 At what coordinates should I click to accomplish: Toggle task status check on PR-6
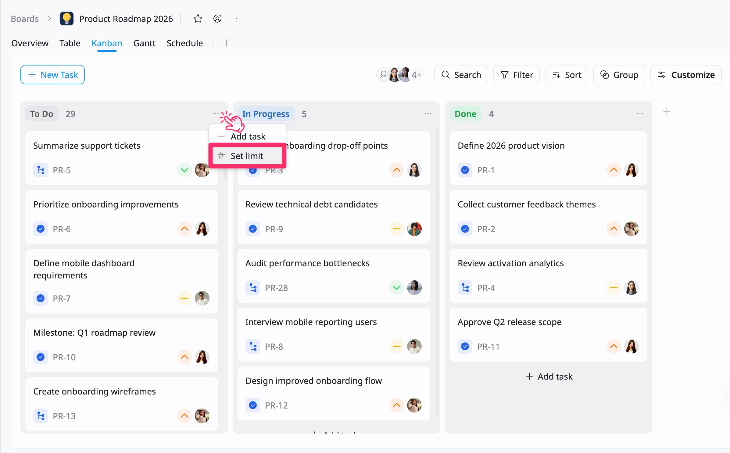coord(41,229)
